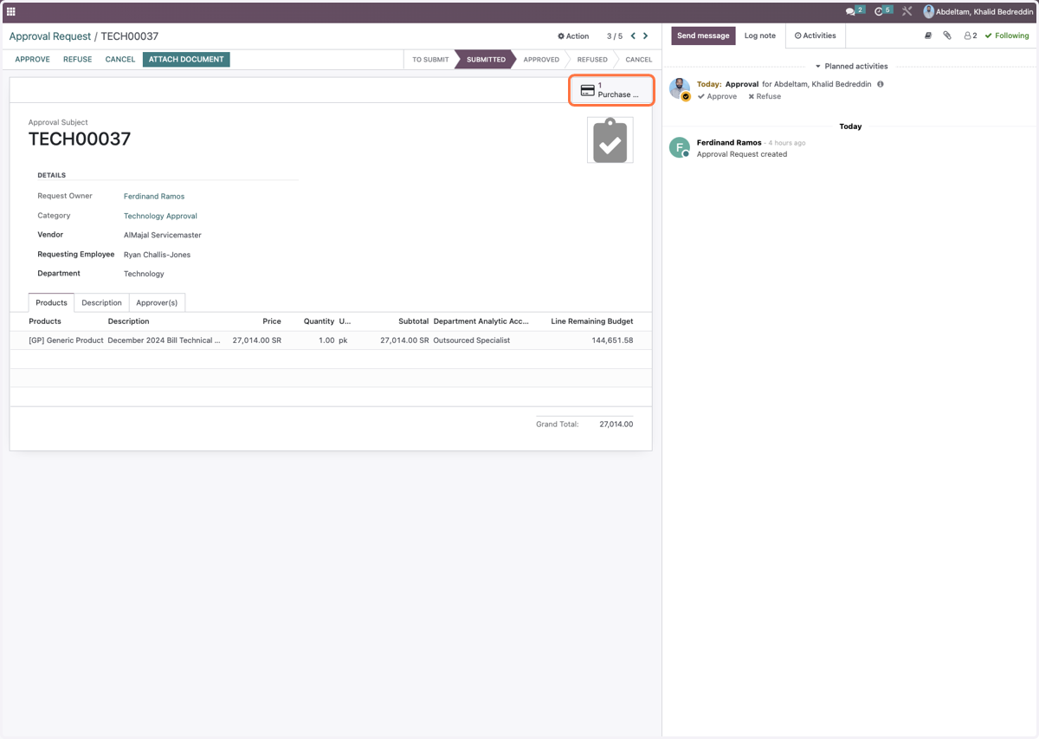Go back to Approval Request breadcrumb
The width and height of the screenshot is (1039, 739).
[50, 36]
